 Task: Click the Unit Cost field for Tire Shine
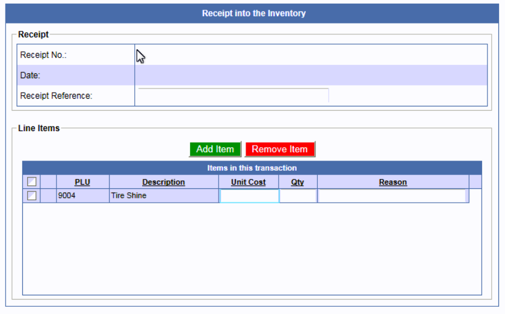coord(249,196)
